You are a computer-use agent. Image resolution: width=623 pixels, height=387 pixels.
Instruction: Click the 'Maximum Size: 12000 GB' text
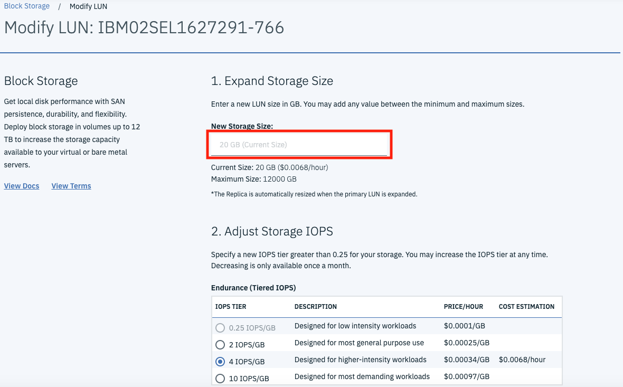tap(253, 179)
